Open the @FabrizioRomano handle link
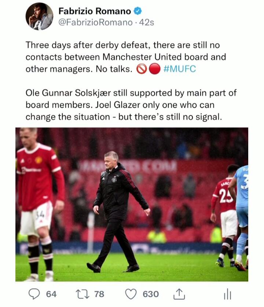This screenshot has width=264, height=307. tap(96, 23)
